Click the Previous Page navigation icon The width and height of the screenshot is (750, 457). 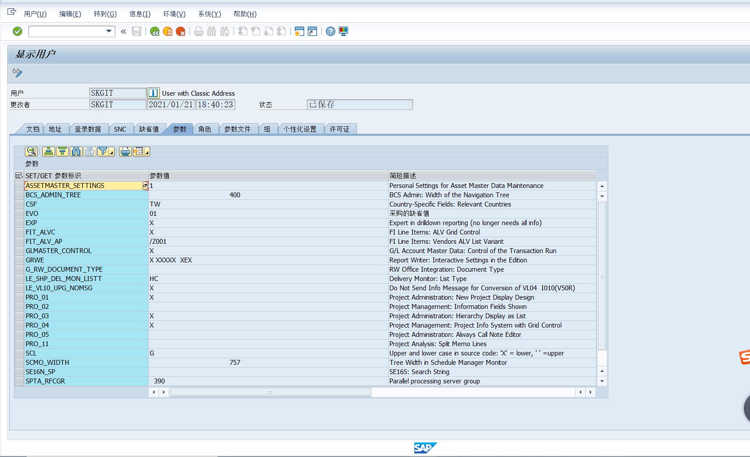coord(255,31)
